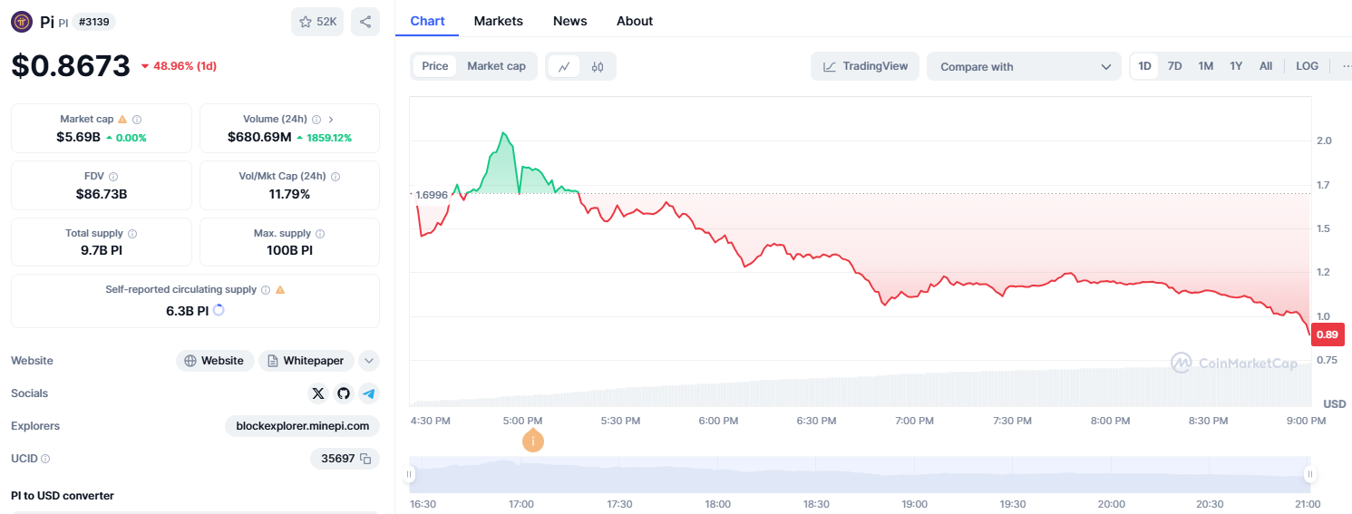This screenshot has height=514, width=1352.
Task: Click the 48.96% (1d) change text
Action: pyautogui.click(x=185, y=66)
